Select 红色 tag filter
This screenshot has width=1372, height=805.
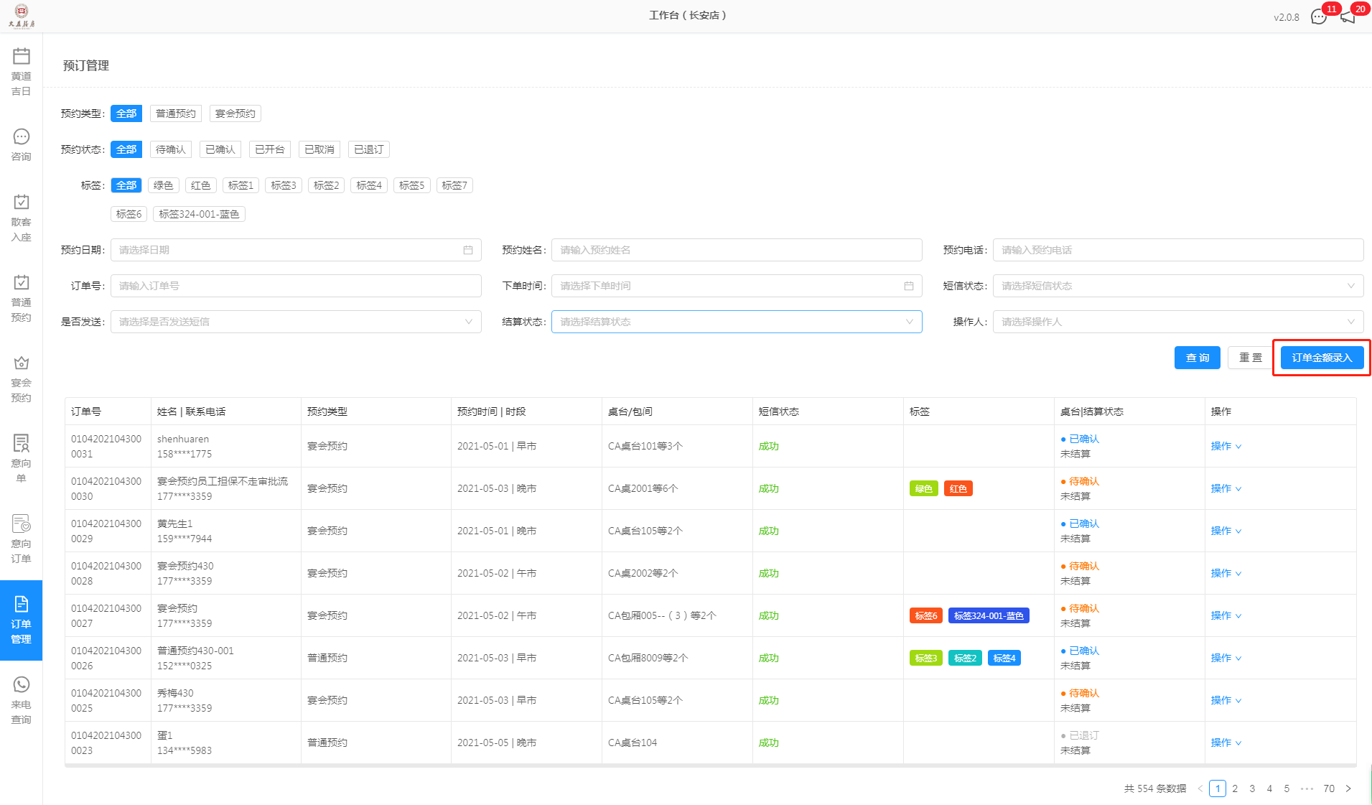pos(201,185)
